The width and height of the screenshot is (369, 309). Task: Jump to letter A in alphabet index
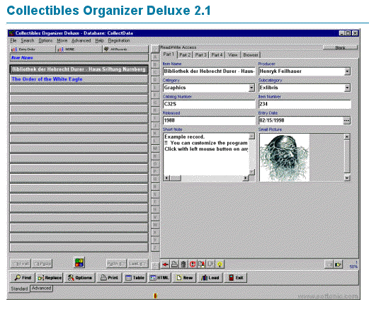coord(155,57)
